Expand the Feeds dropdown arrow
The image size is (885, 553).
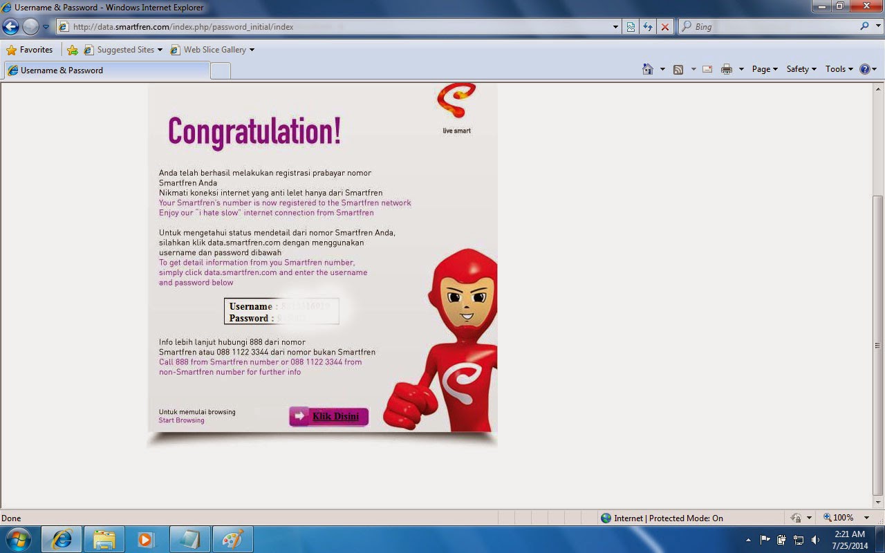pos(693,69)
